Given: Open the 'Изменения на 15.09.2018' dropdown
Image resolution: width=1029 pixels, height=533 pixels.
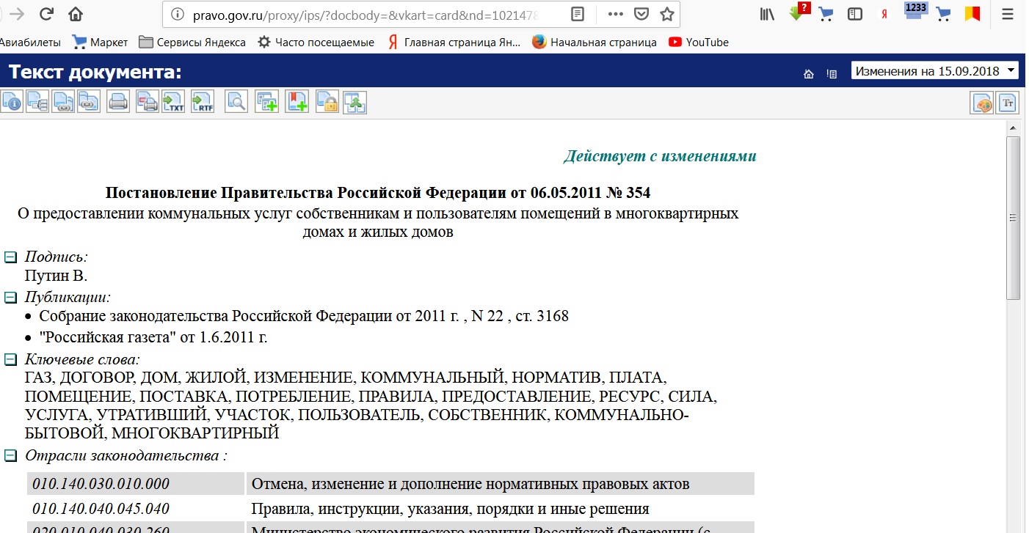Looking at the screenshot, I should point(935,71).
